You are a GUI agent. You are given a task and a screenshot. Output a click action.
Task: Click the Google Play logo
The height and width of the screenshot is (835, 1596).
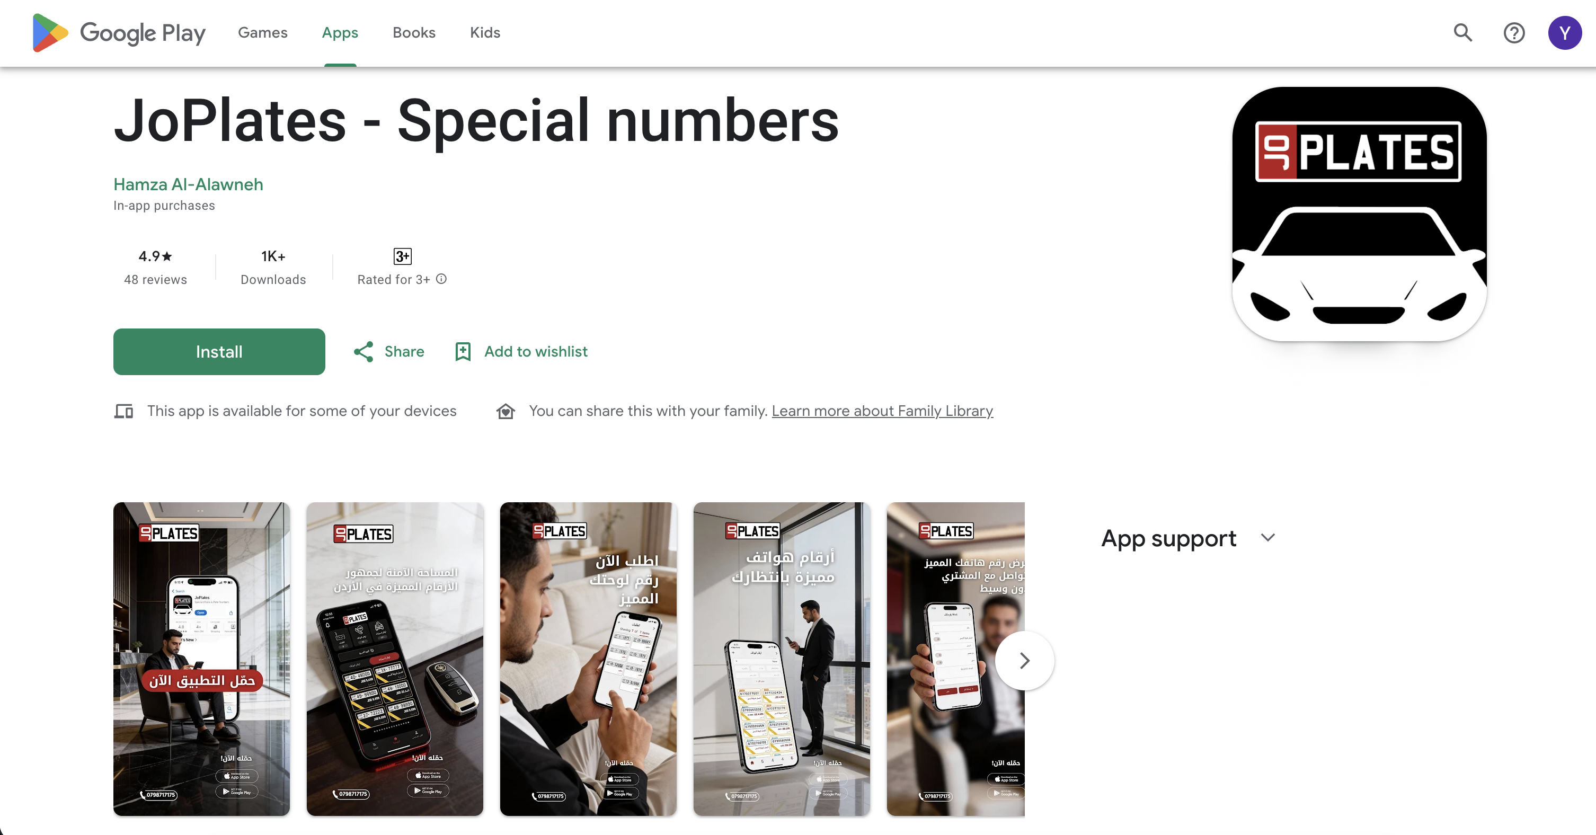(x=118, y=33)
